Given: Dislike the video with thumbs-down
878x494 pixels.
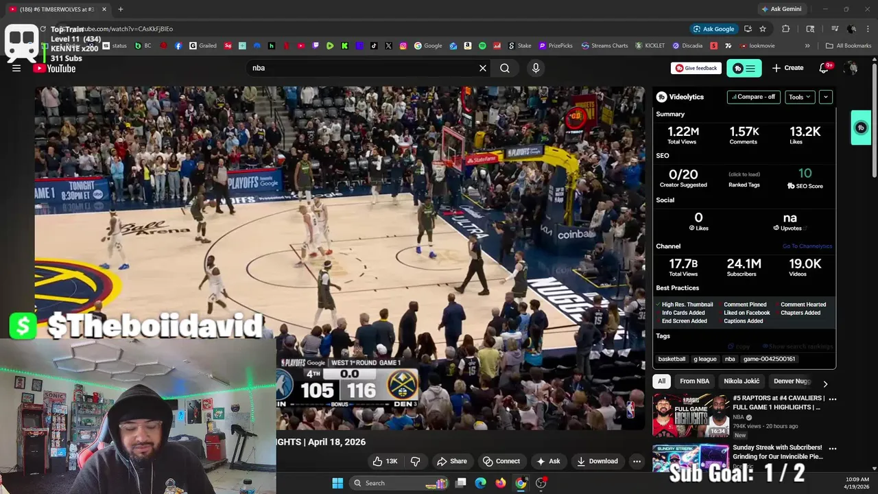Looking at the screenshot, I should [x=415, y=461].
